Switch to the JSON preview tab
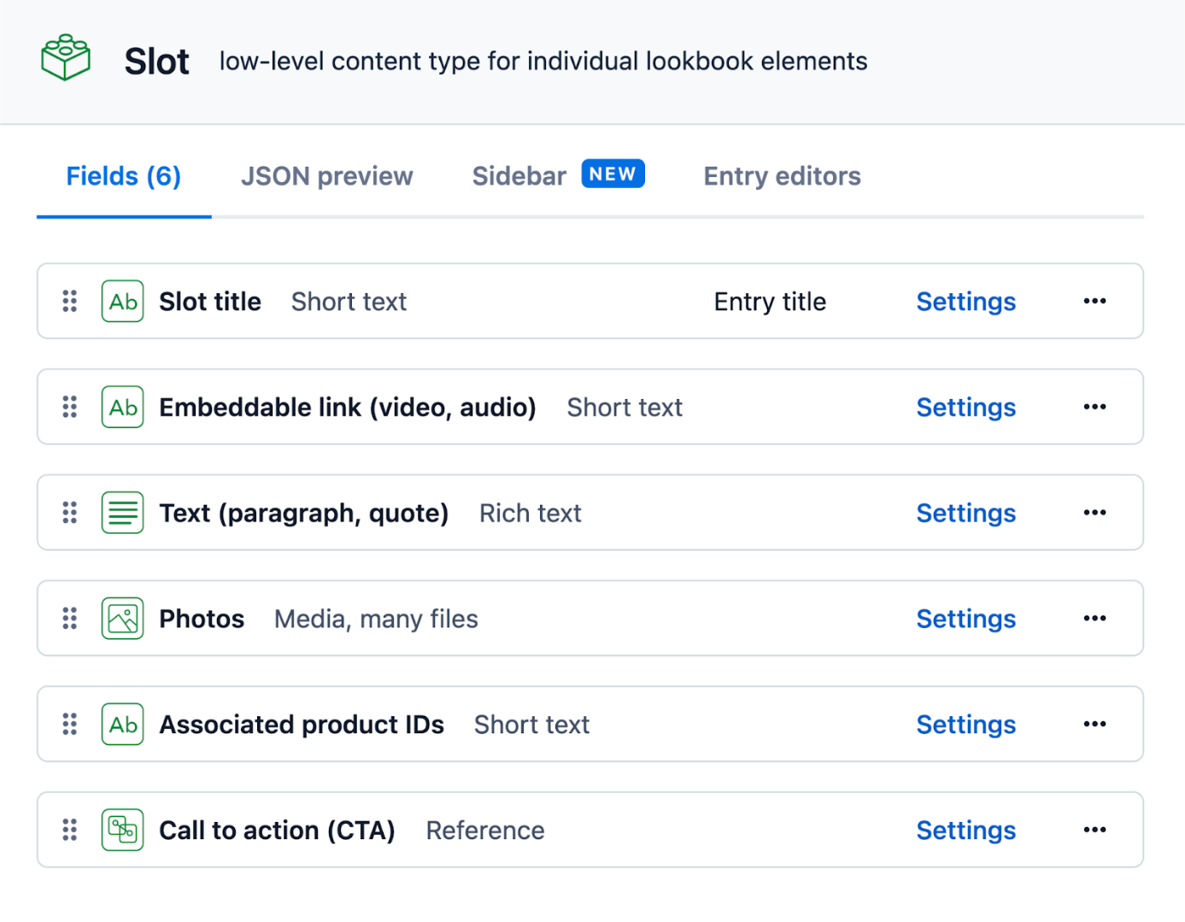The image size is (1185, 922). [326, 176]
